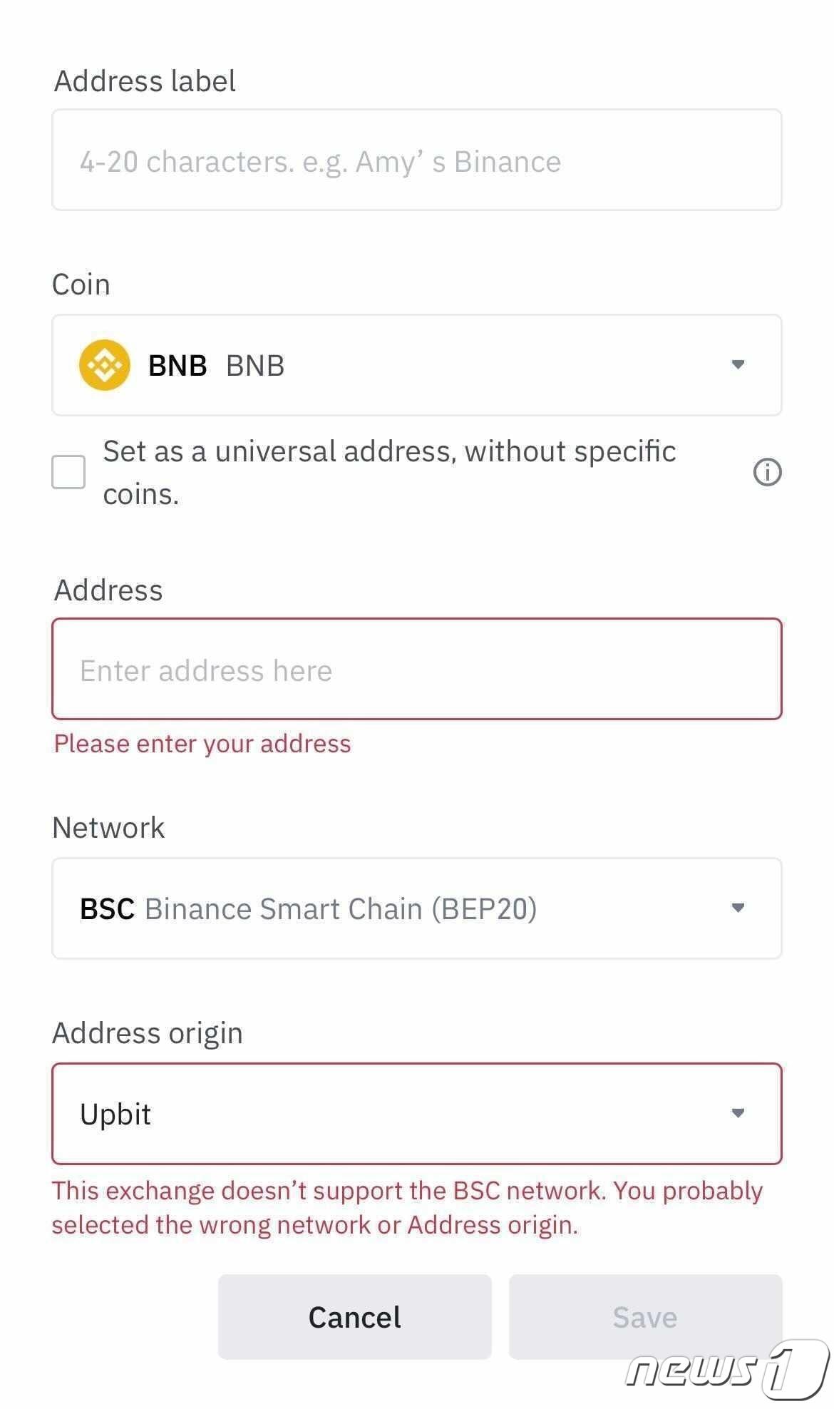
Task: Click the 'Please enter your address' error message
Action: pos(202,744)
